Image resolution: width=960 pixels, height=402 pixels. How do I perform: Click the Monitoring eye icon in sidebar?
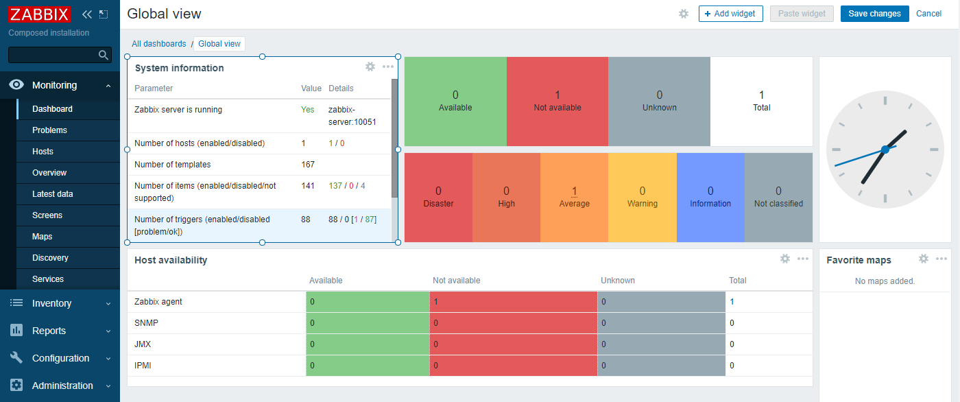tap(16, 84)
